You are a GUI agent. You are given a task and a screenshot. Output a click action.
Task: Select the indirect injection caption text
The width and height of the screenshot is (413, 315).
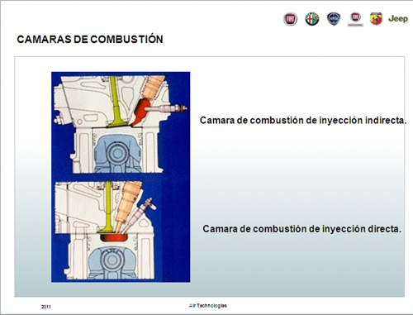point(303,121)
